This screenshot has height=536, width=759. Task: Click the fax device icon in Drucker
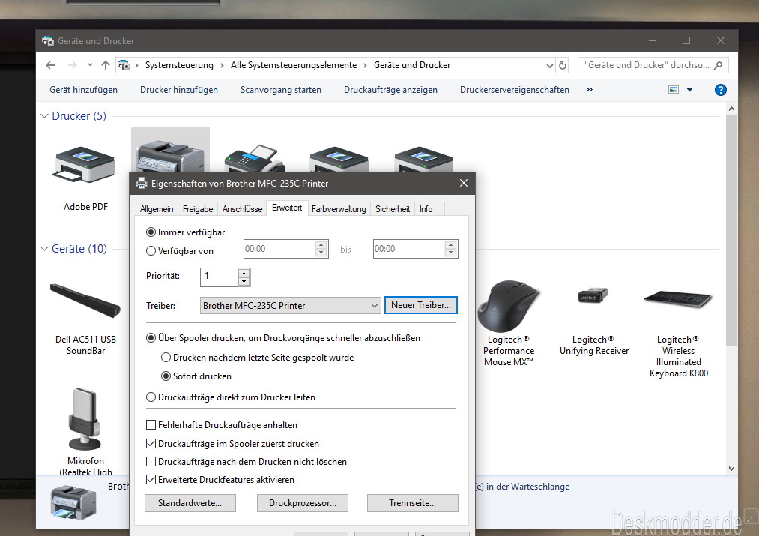[255, 158]
